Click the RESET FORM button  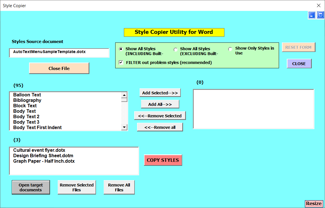pyautogui.click(x=299, y=47)
